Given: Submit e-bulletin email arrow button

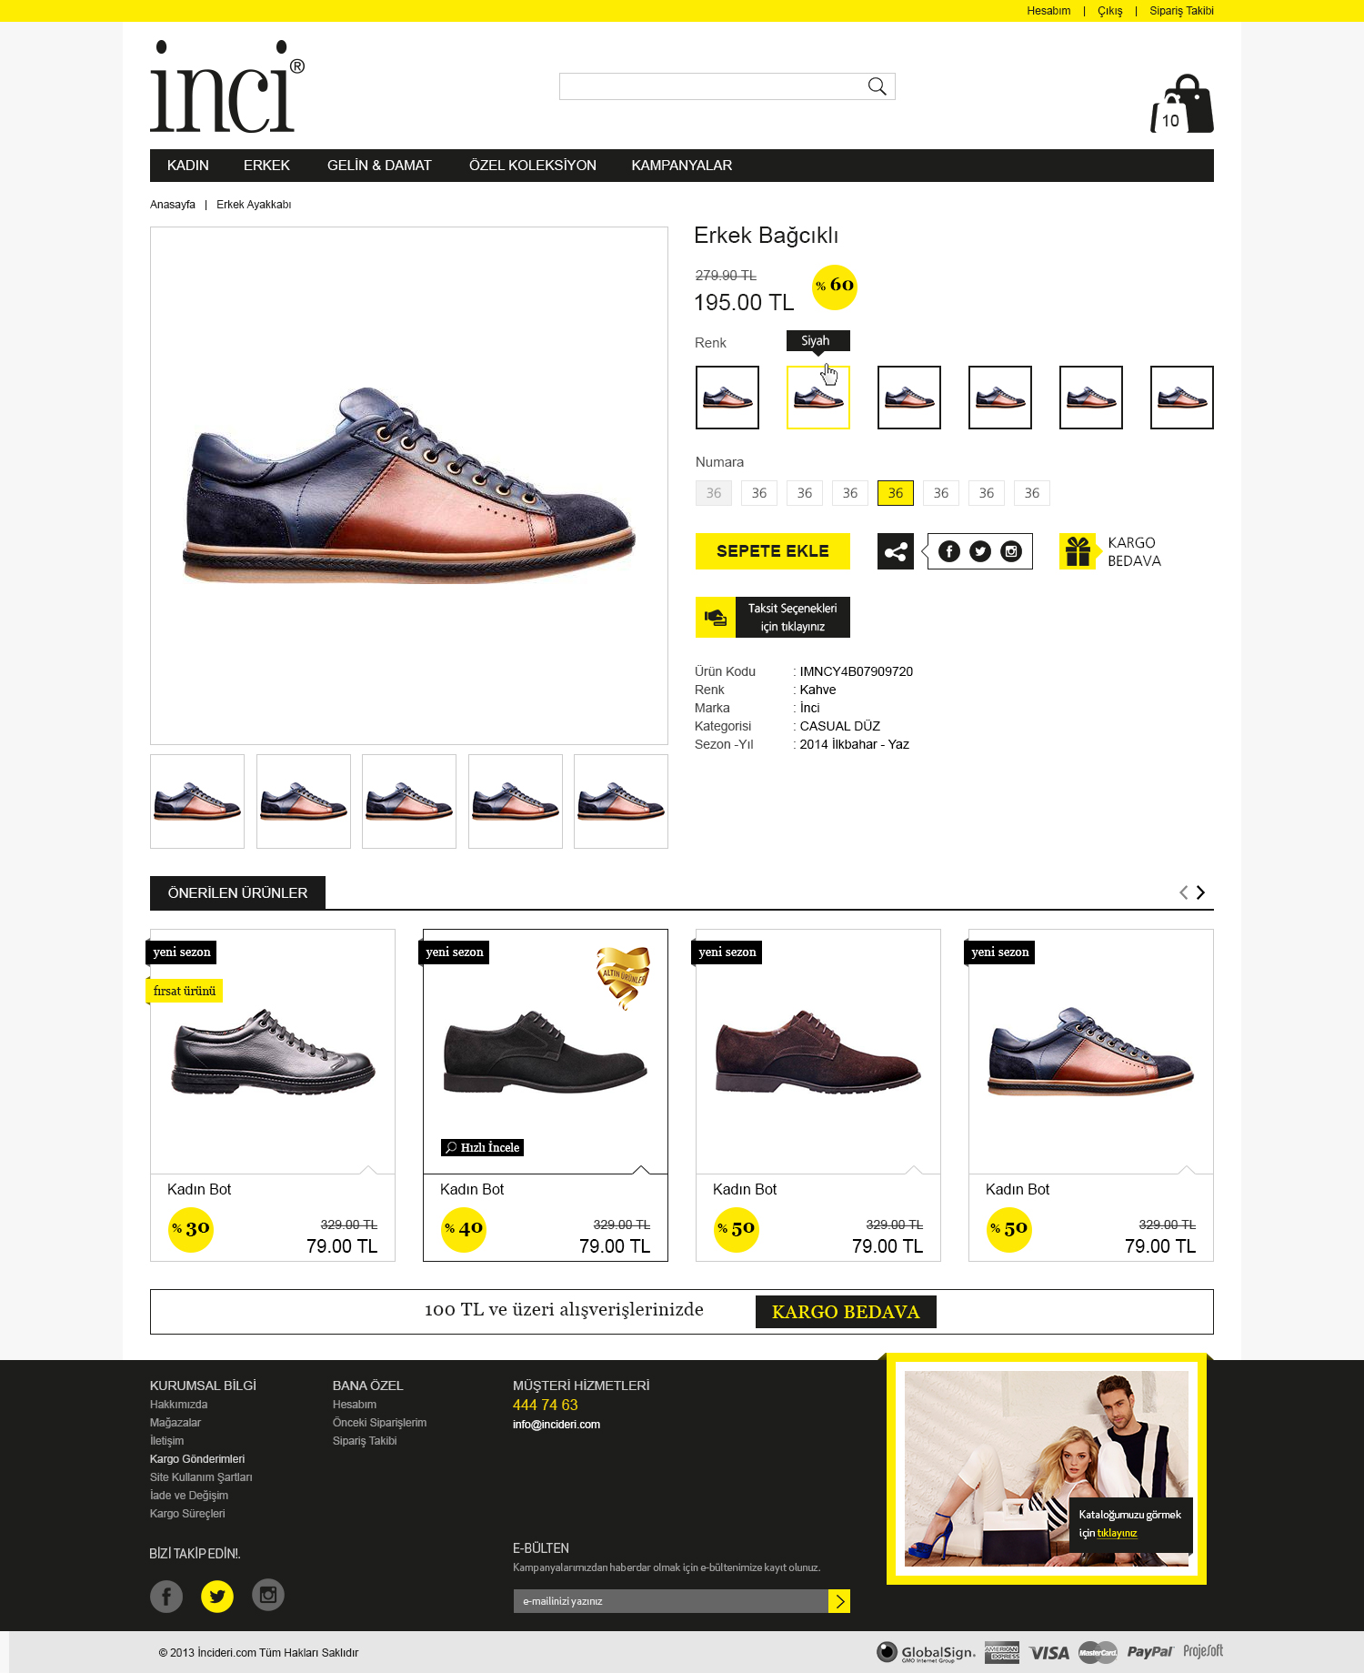Looking at the screenshot, I should point(839,1601).
